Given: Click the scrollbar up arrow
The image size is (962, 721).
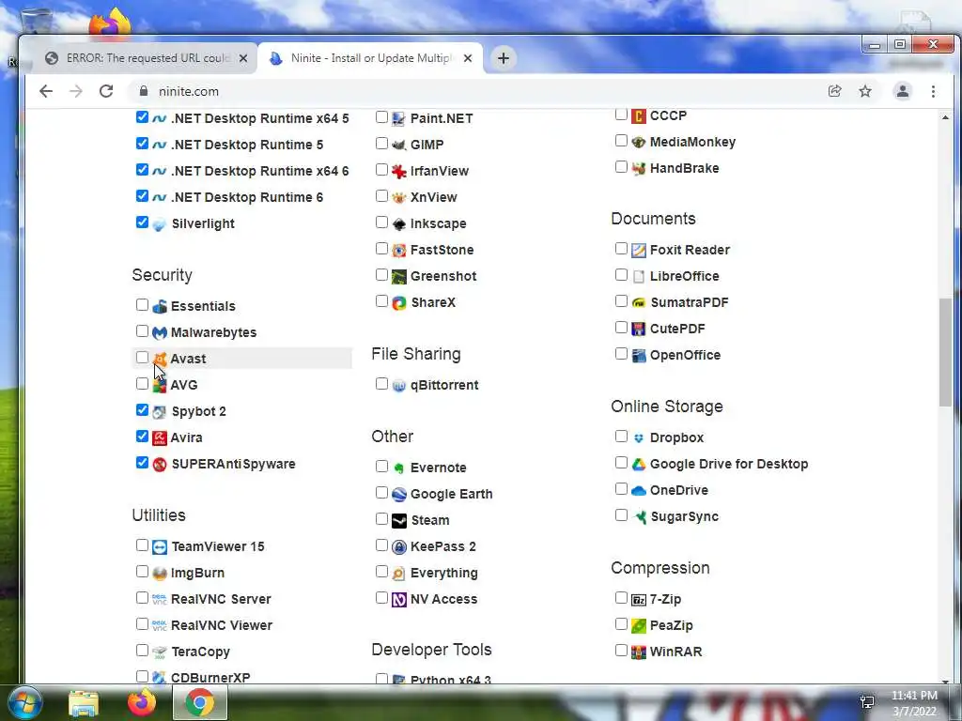Looking at the screenshot, I should (x=945, y=117).
